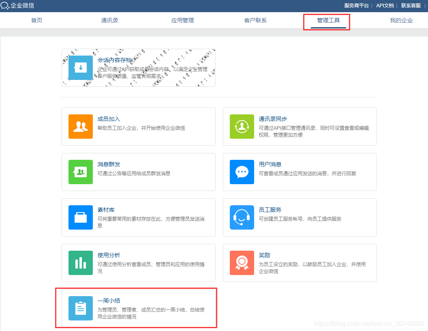This screenshot has height=331, width=428.
Task: Click description 可通过公告等应用给成员群发消息
Action: coord(134,173)
